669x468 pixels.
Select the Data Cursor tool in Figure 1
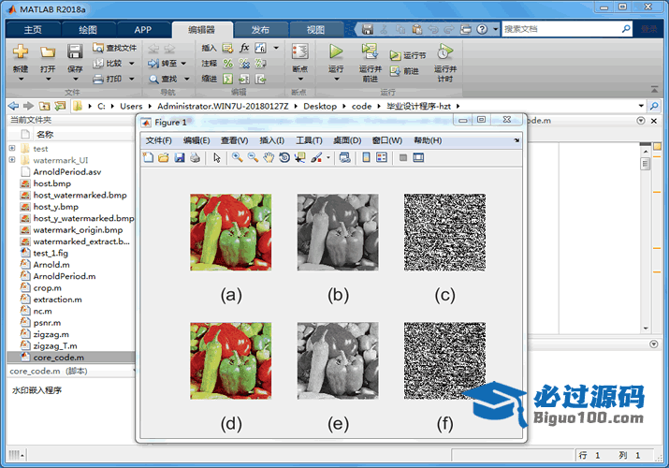coord(300,158)
